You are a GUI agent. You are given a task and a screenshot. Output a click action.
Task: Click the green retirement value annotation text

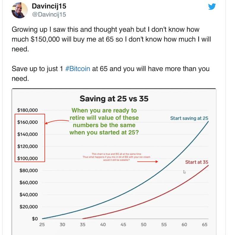click(x=104, y=121)
